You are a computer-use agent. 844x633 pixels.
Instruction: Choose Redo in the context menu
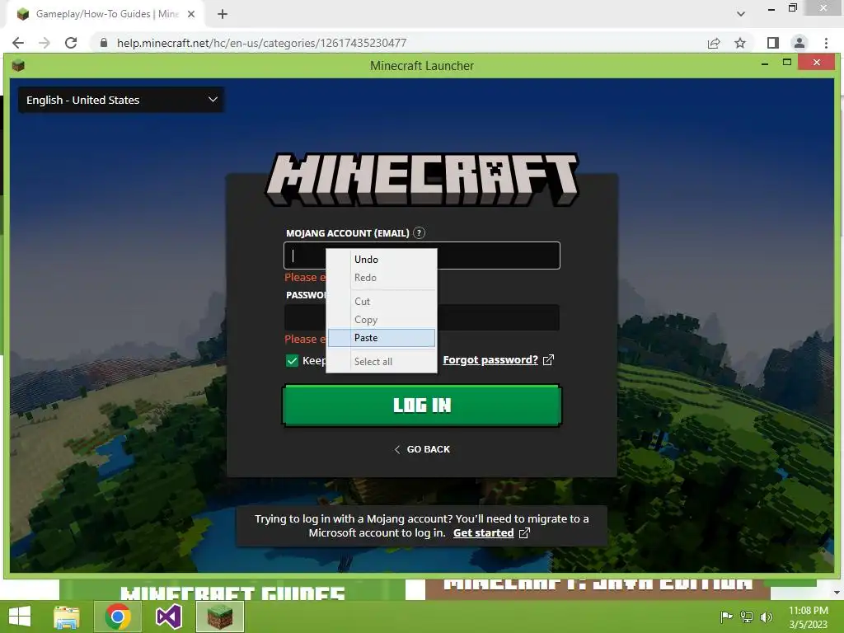pos(382,278)
